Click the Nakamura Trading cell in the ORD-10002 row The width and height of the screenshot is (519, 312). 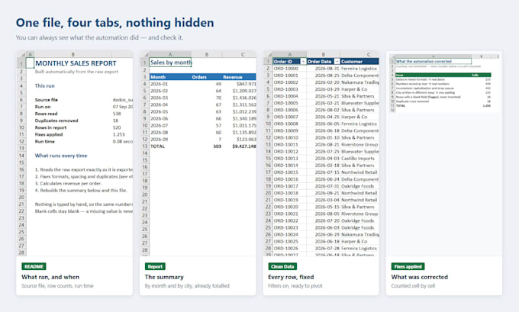(x=359, y=82)
